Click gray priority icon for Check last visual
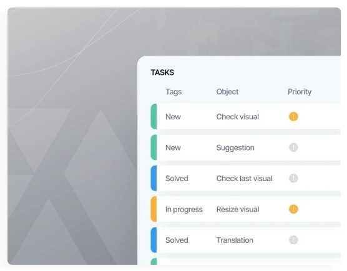 293,178
